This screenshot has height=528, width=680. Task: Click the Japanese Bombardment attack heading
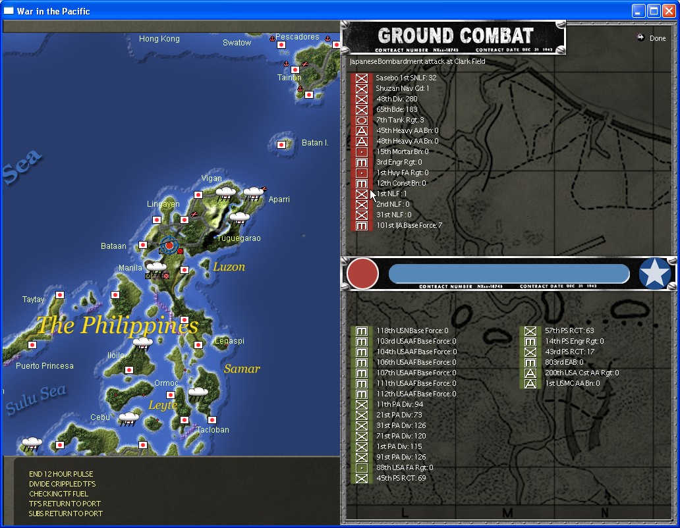coord(417,61)
